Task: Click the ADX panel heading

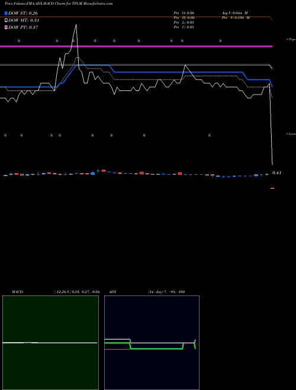Action: pos(112,292)
